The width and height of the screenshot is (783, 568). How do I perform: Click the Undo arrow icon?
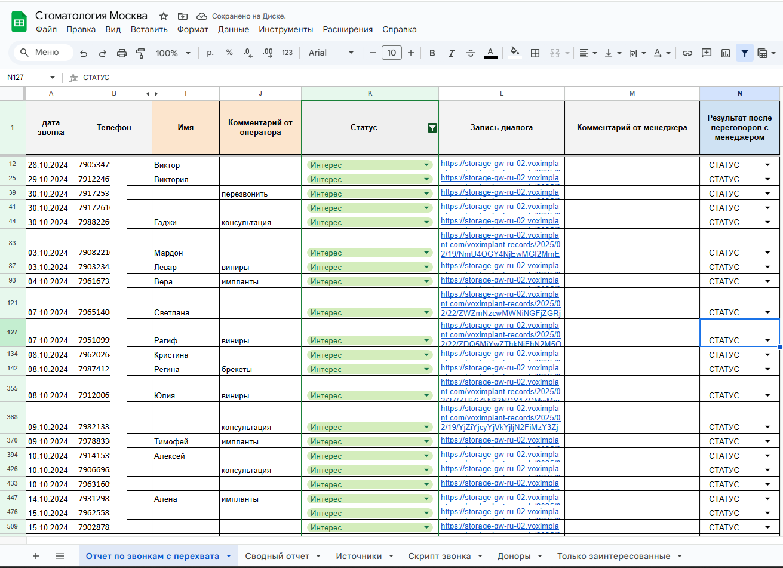pos(84,53)
